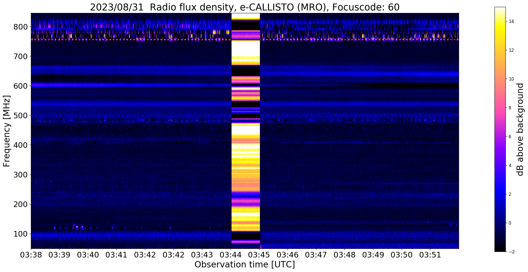528x272 pixels.
Task: Click the 03:40 time tick label
Action: pos(88,255)
